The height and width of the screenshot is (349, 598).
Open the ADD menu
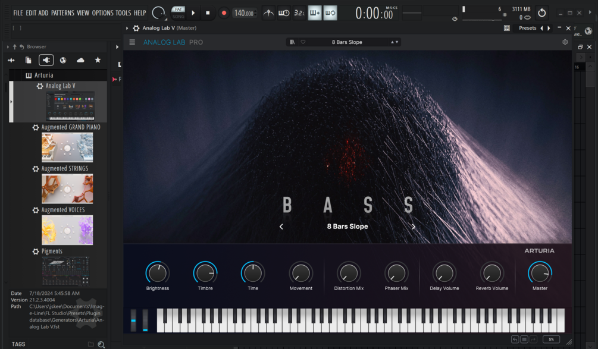click(x=43, y=13)
